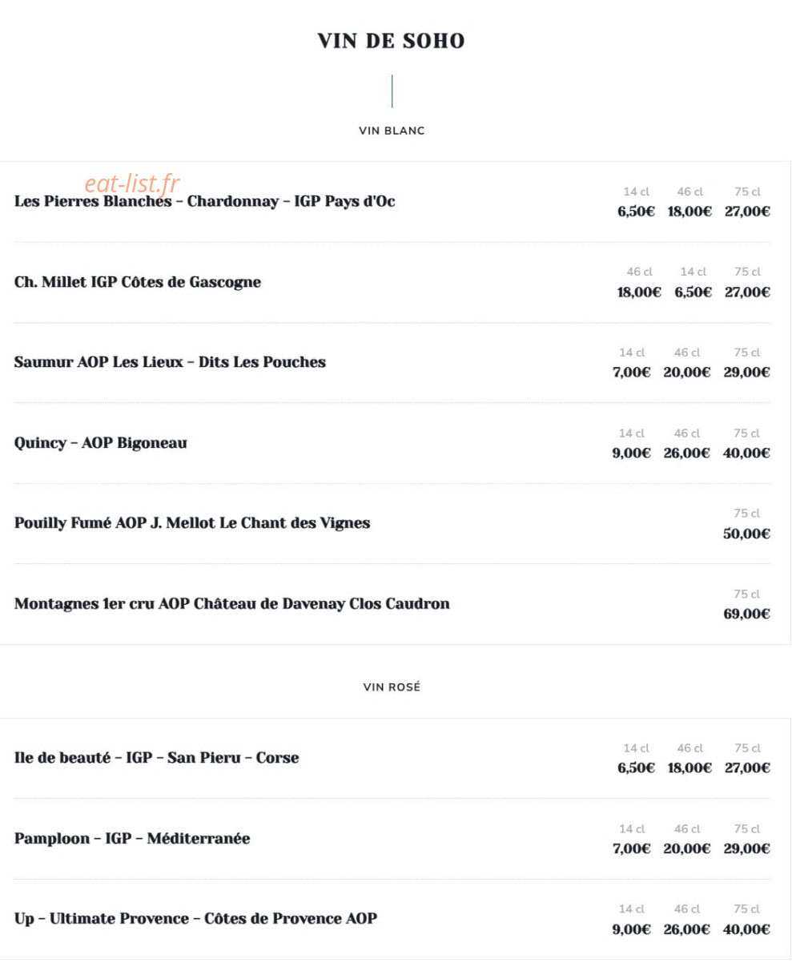Click the 69,00€ price for Montagnes 1er cru
792x971 pixels.
pyautogui.click(x=746, y=614)
